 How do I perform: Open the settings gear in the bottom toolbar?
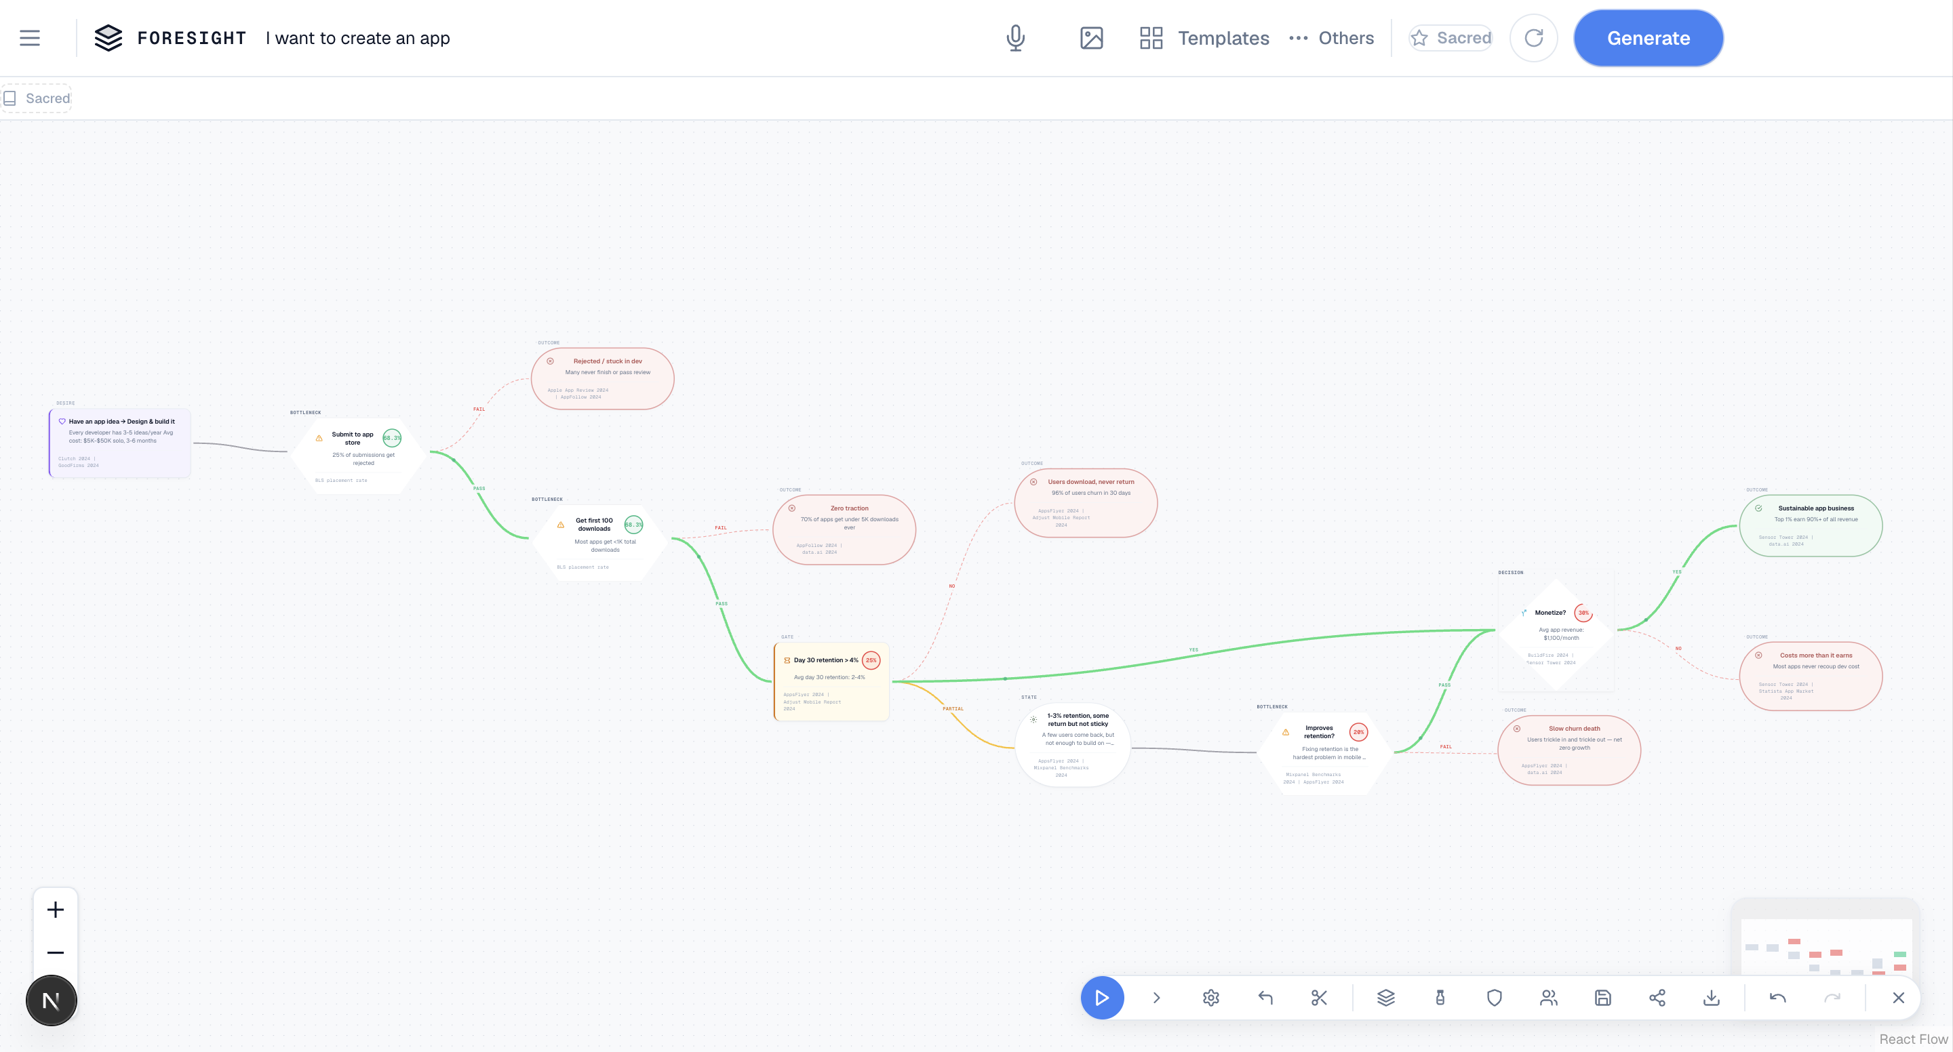[x=1210, y=998]
